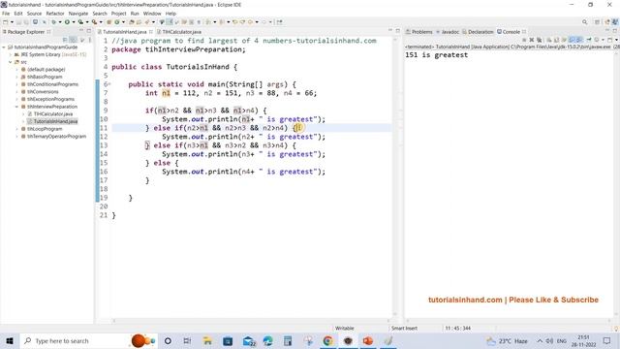Click the Debug bug icon in toolbar
Screen dimensions: 620x349
[x=53, y=22]
